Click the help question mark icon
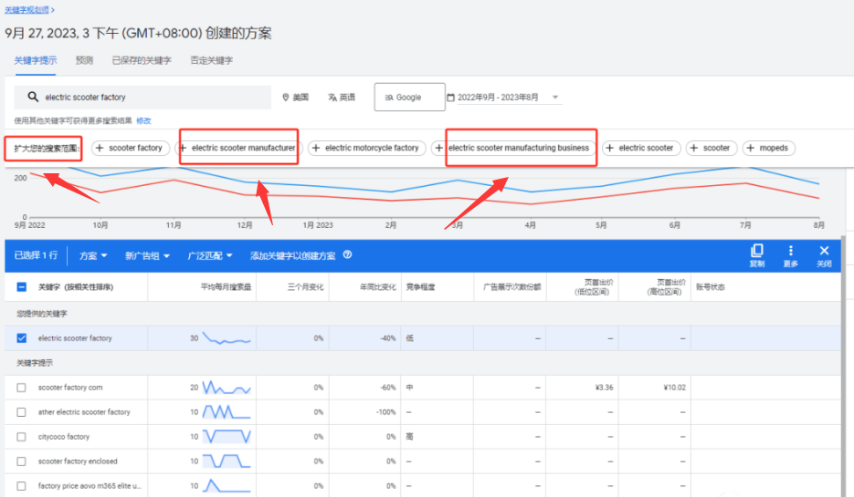Viewport: 854px width, 497px height. pyautogui.click(x=347, y=255)
